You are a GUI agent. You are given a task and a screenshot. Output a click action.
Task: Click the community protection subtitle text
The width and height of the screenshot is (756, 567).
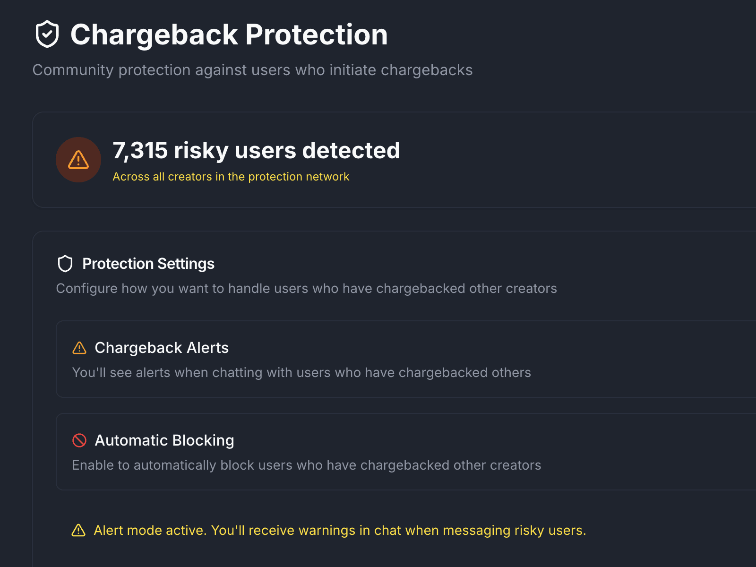(x=252, y=70)
